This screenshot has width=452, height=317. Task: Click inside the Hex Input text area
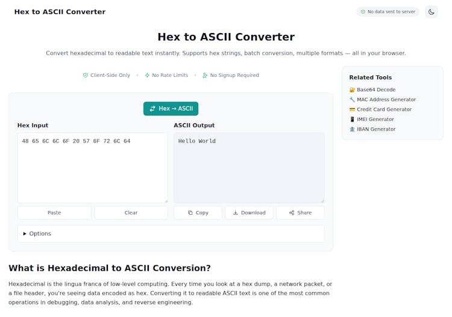pos(92,168)
